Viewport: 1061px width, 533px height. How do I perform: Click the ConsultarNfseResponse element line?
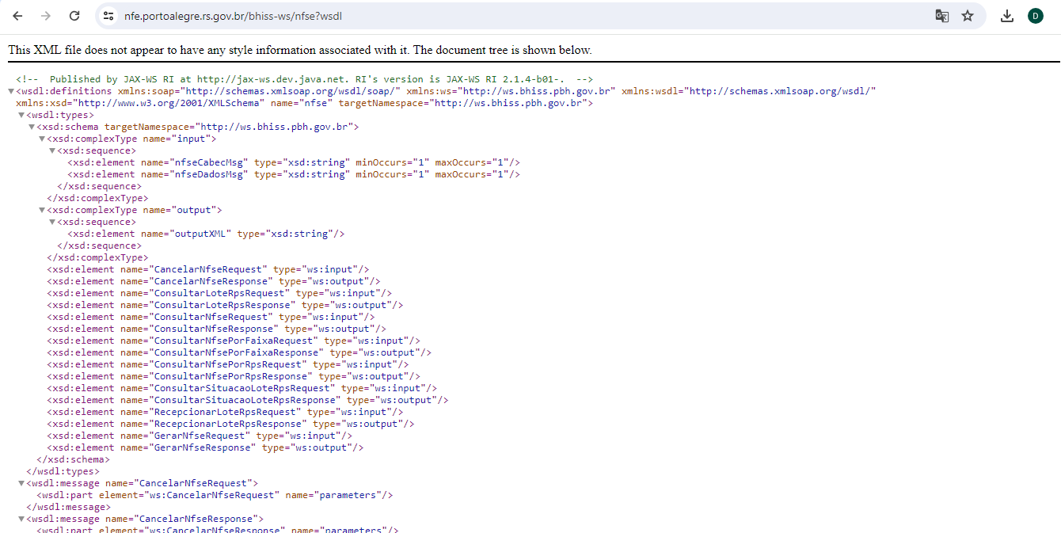pyautogui.click(x=216, y=329)
